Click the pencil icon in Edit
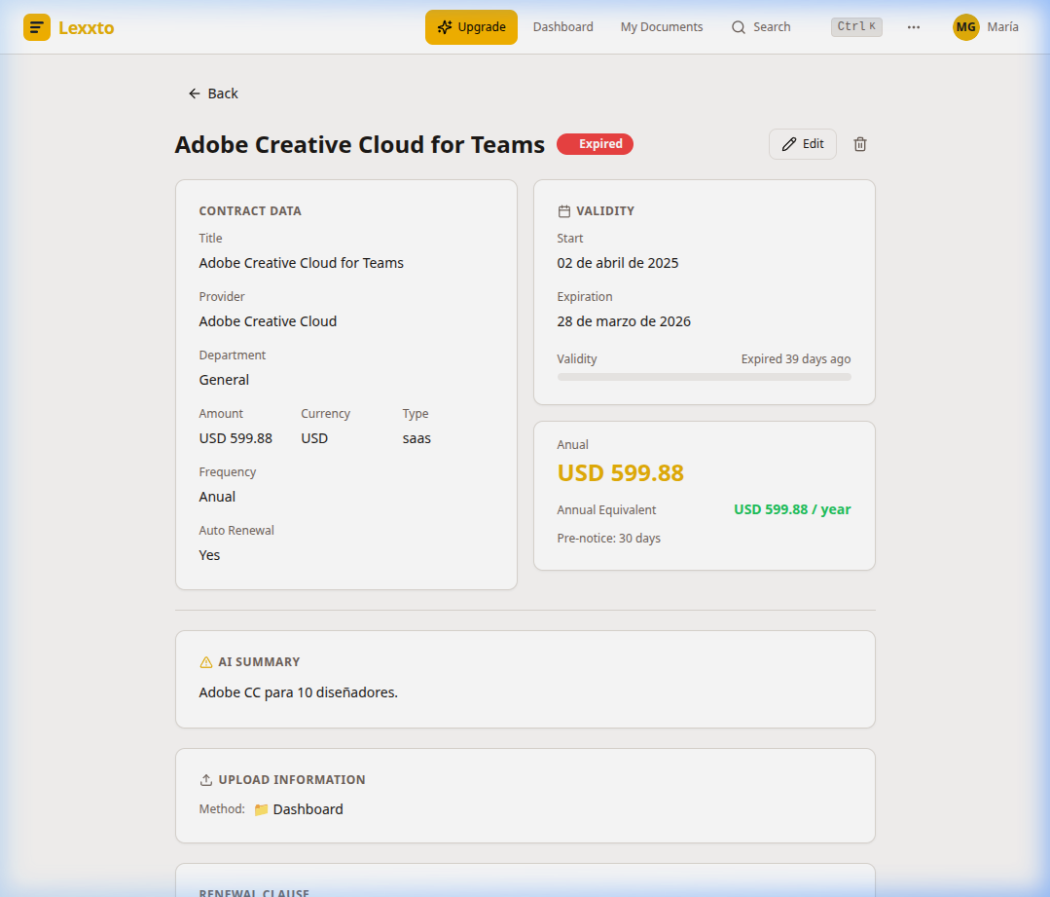The height and width of the screenshot is (897, 1050). click(789, 144)
